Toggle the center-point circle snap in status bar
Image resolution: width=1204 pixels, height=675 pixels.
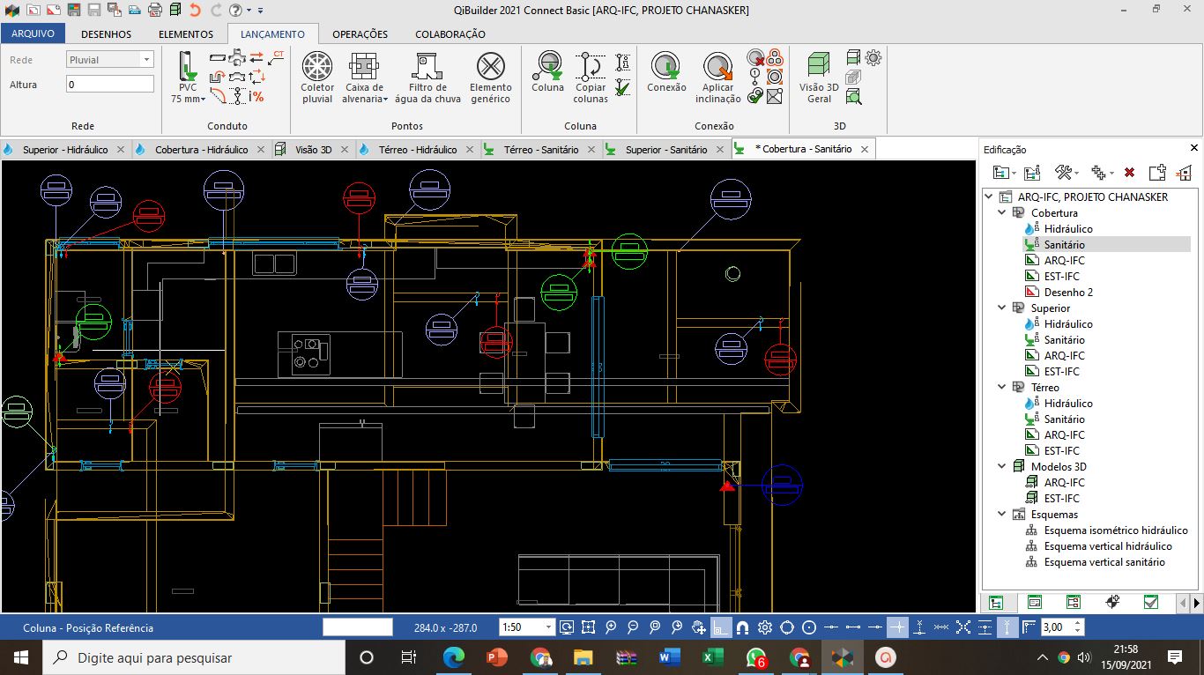809,627
